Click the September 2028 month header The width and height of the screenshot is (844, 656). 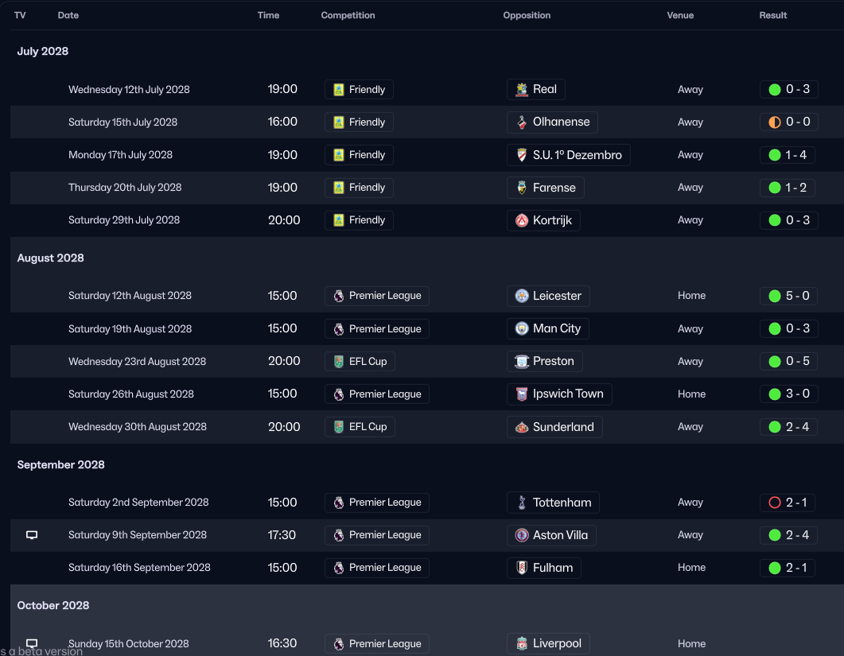click(61, 464)
